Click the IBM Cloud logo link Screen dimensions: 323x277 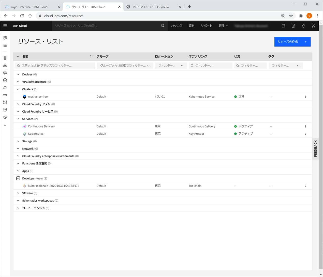point(20,26)
